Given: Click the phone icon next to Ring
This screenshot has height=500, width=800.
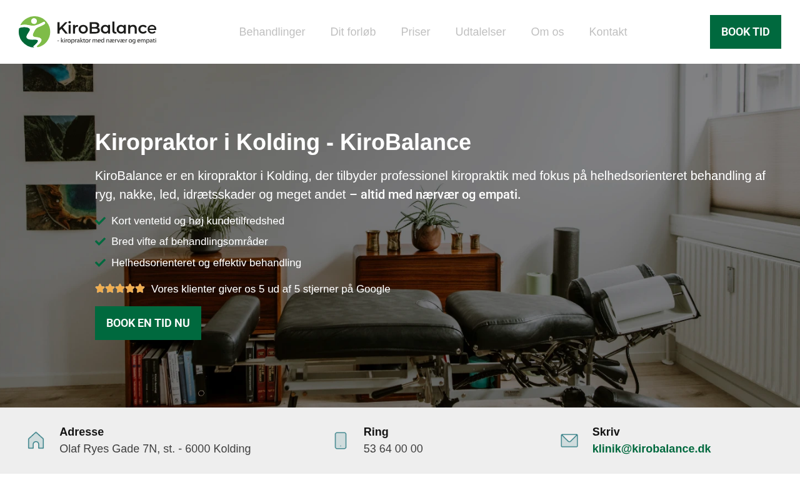Looking at the screenshot, I should (341, 441).
